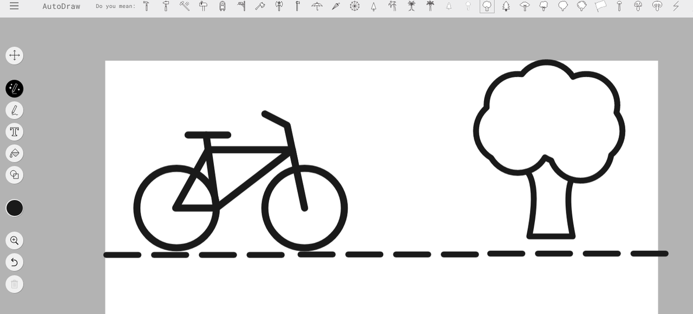Select the freehand Draw tool
This screenshot has width=693, height=314.
tap(15, 110)
